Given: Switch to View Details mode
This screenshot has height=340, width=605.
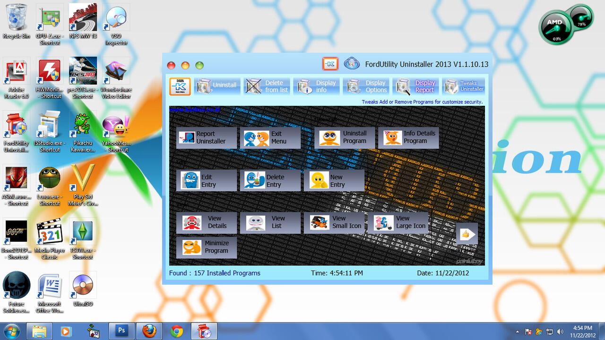Looking at the screenshot, I should [x=207, y=222].
